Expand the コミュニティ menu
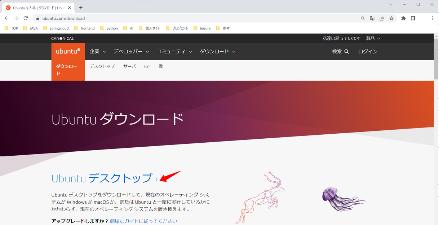The image size is (439, 225). pos(174,52)
